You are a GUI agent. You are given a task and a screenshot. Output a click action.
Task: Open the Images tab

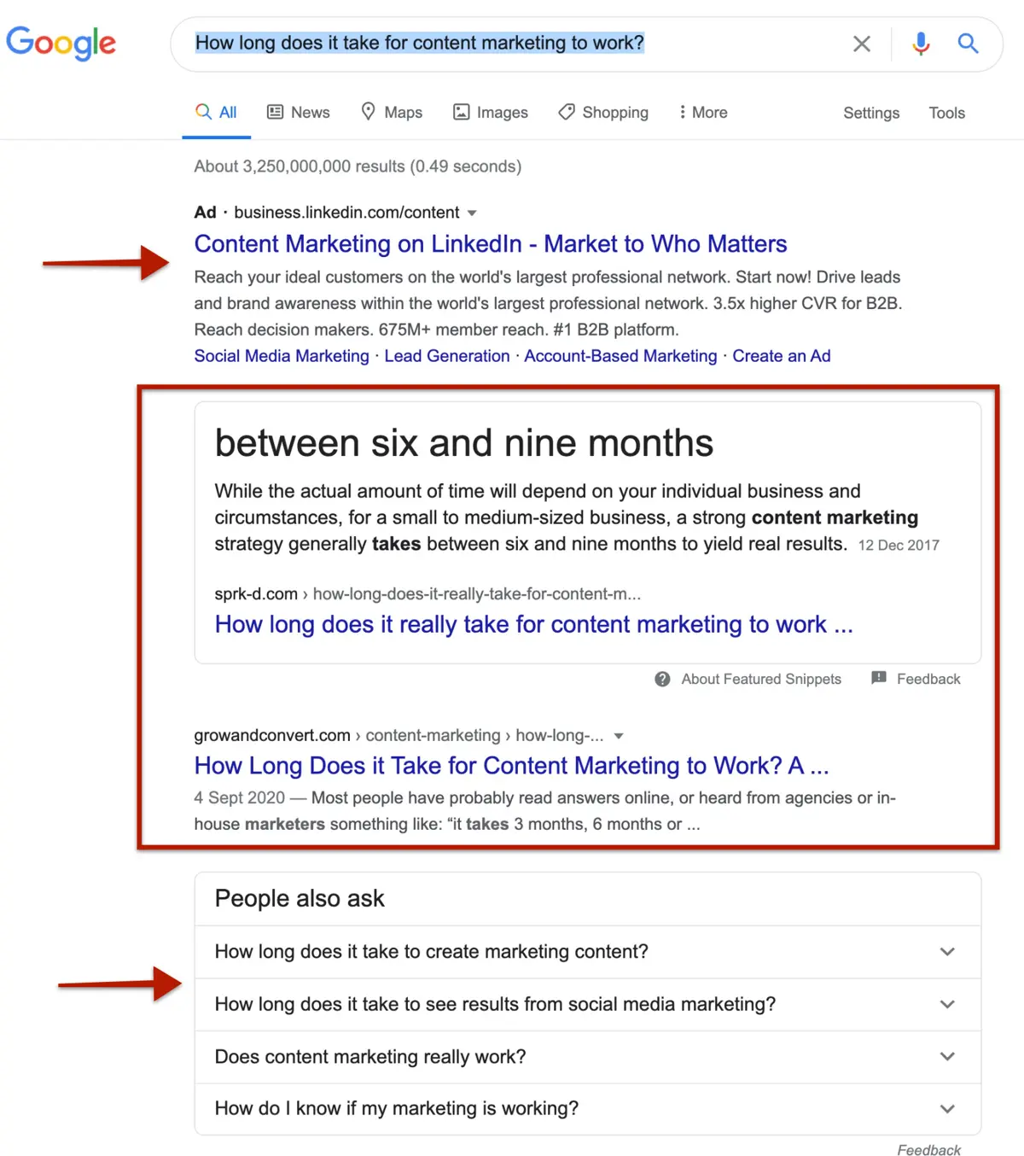point(490,112)
